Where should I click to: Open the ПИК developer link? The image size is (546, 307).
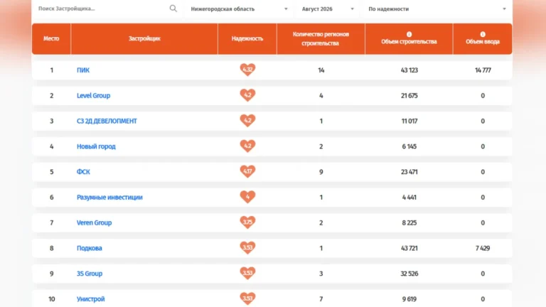pos(83,70)
